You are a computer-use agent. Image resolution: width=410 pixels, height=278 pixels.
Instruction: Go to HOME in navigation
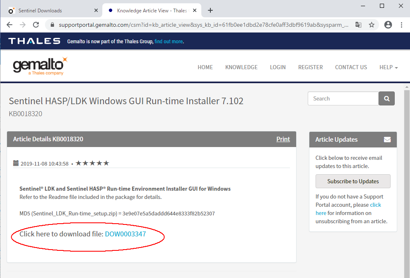coord(205,67)
